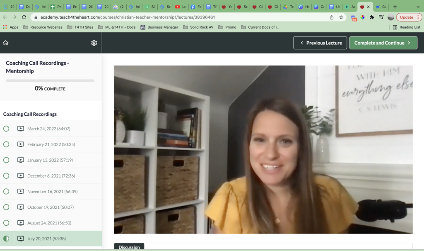424x251 pixels.
Task: Open the Chrome extensions puzzle icon
Action: pos(372,17)
